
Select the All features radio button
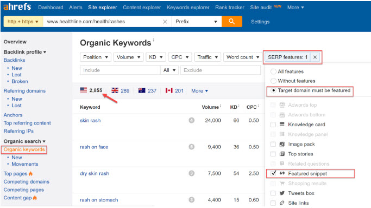273,71
